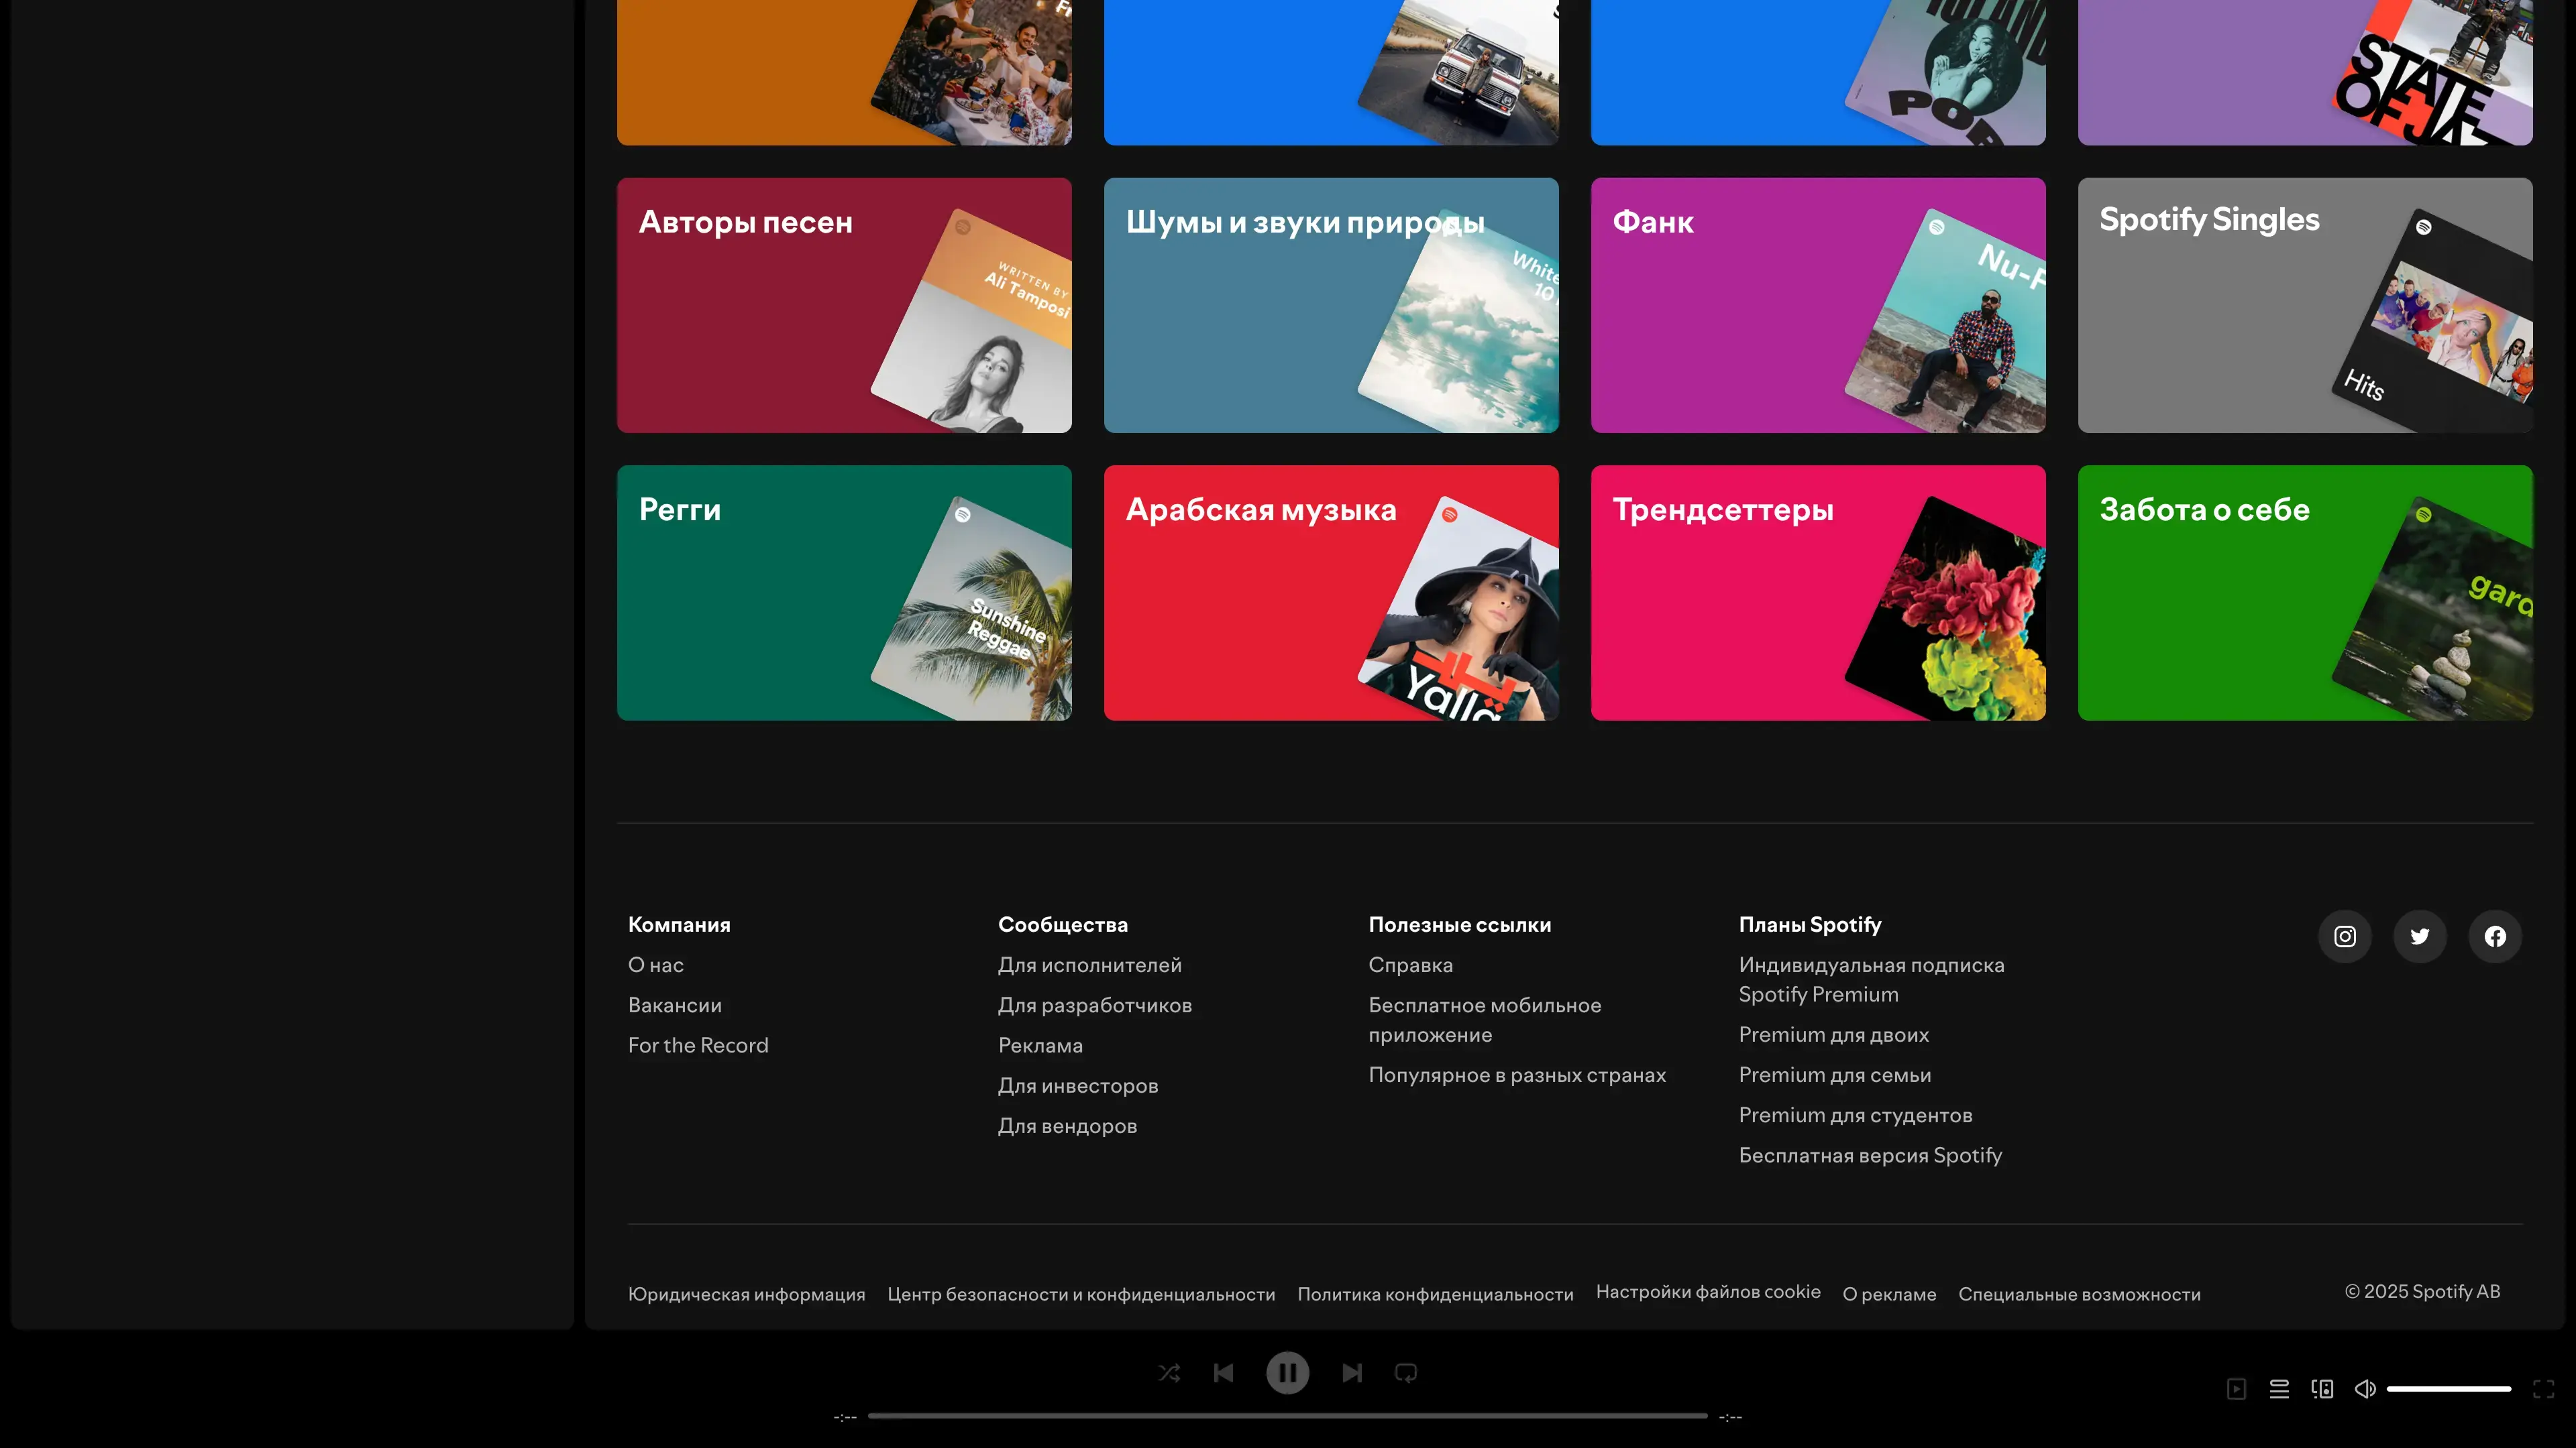Open the connect to device icon
The height and width of the screenshot is (1448, 2576).
tap(2322, 1389)
